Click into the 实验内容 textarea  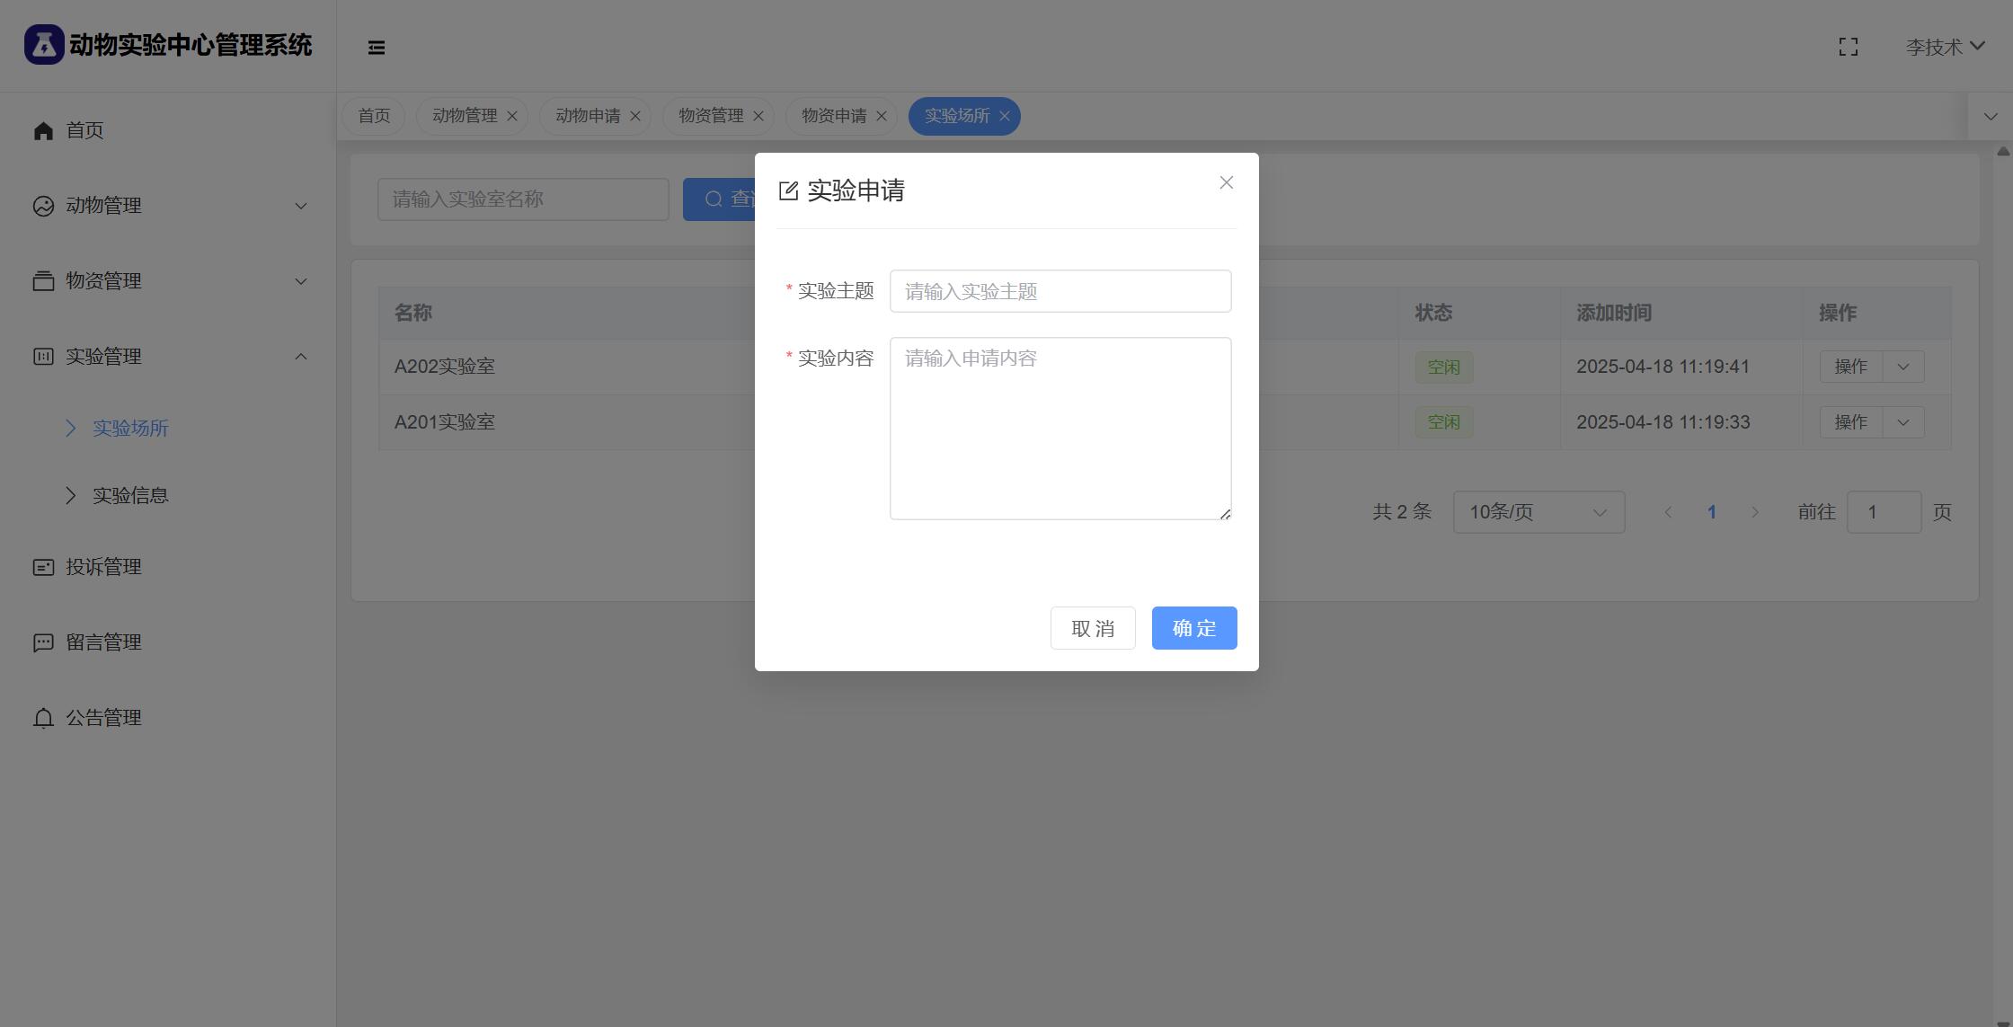[1060, 429]
